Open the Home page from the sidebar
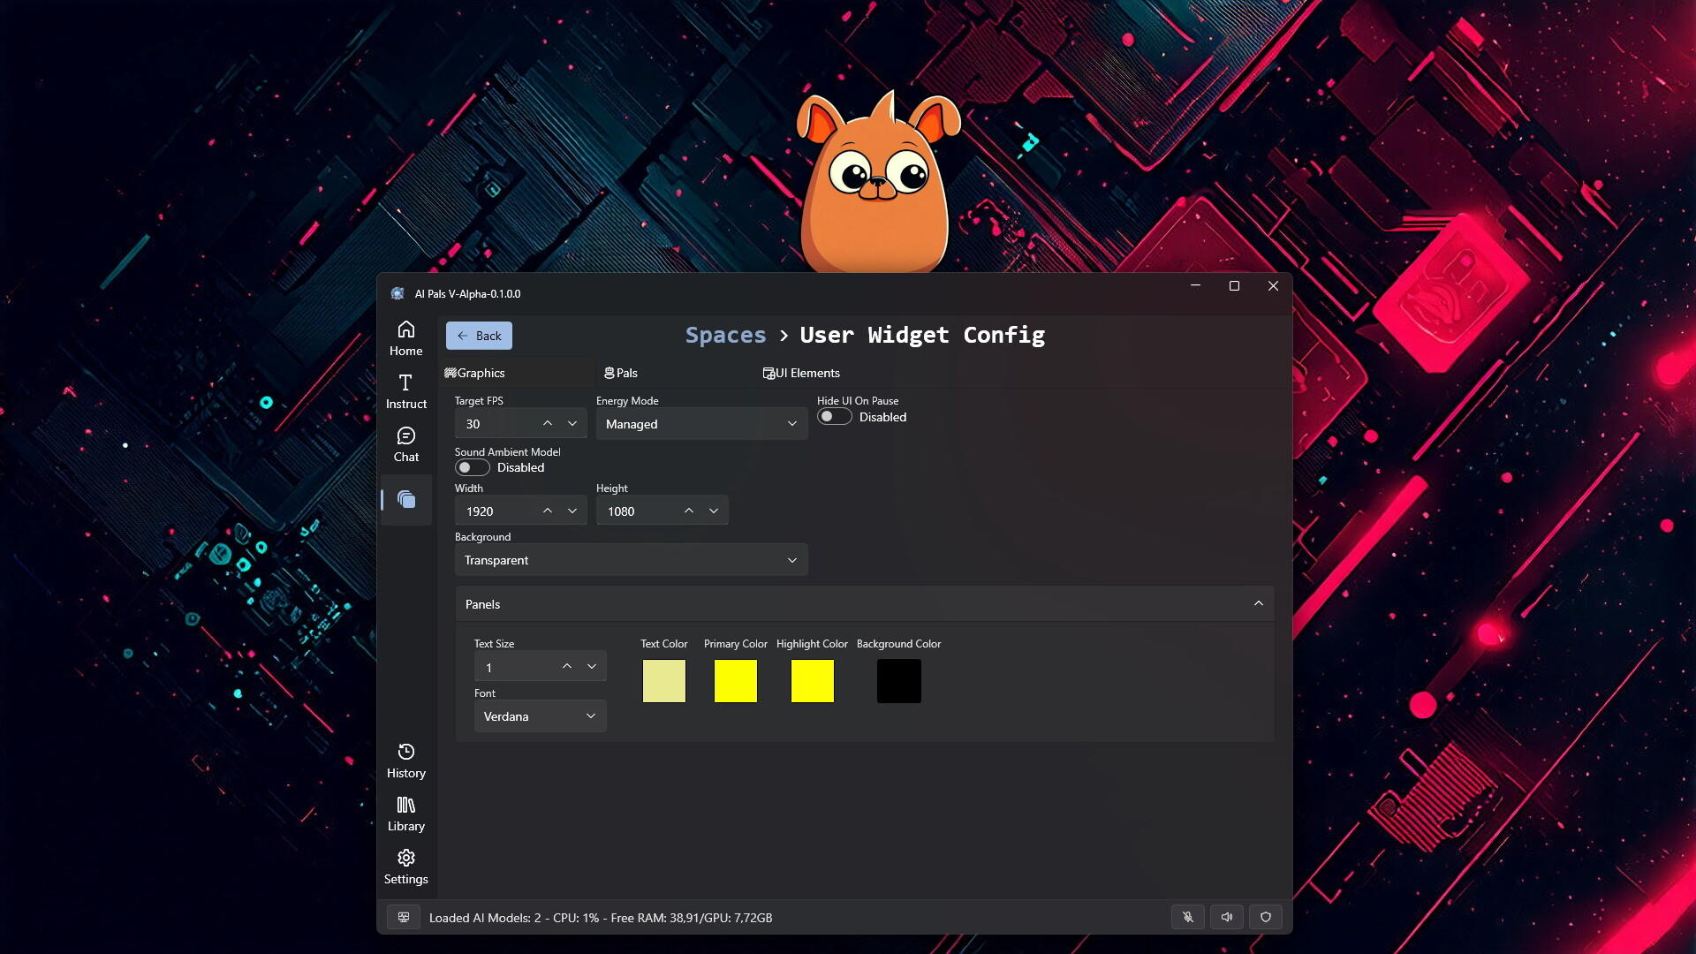The image size is (1696, 954). click(x=405, y=337)
